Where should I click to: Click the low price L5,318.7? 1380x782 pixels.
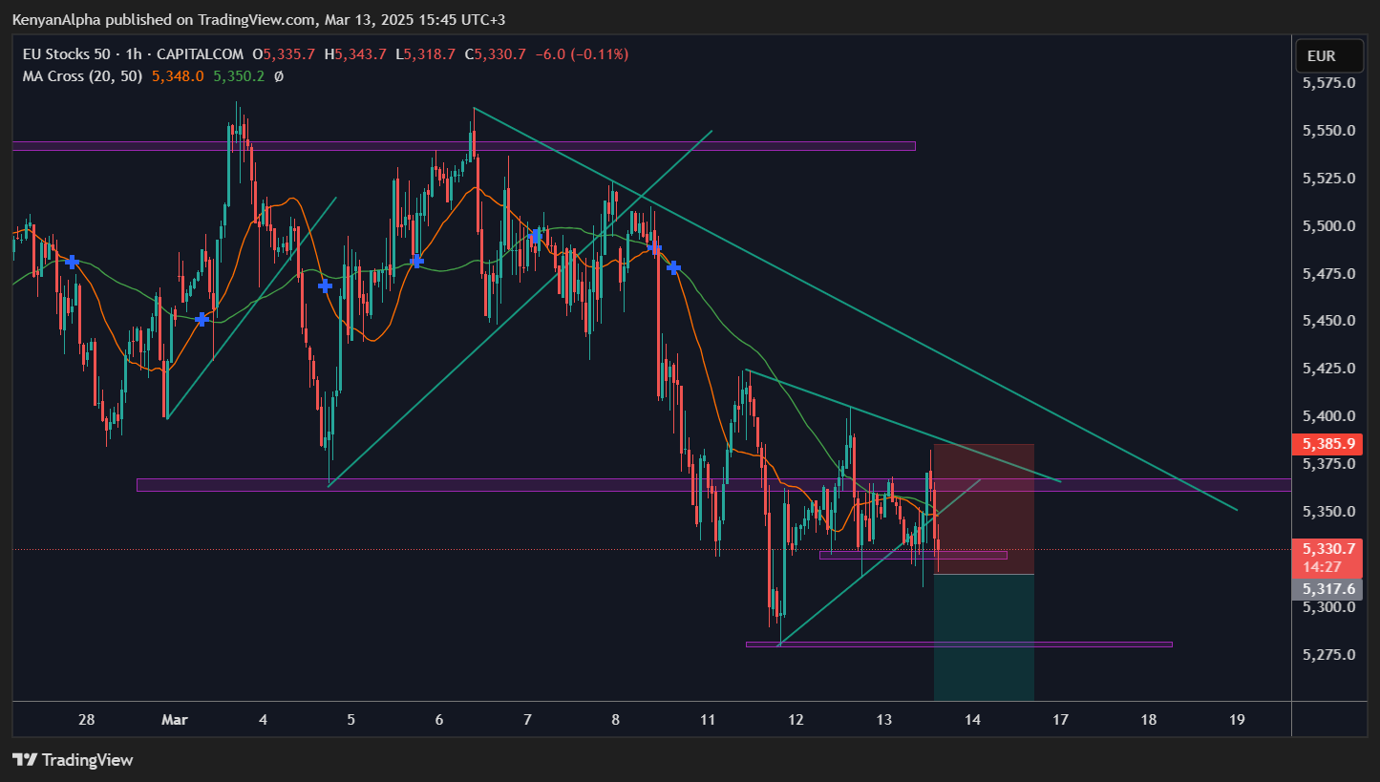pyautogui.click(x=425, y=54)
